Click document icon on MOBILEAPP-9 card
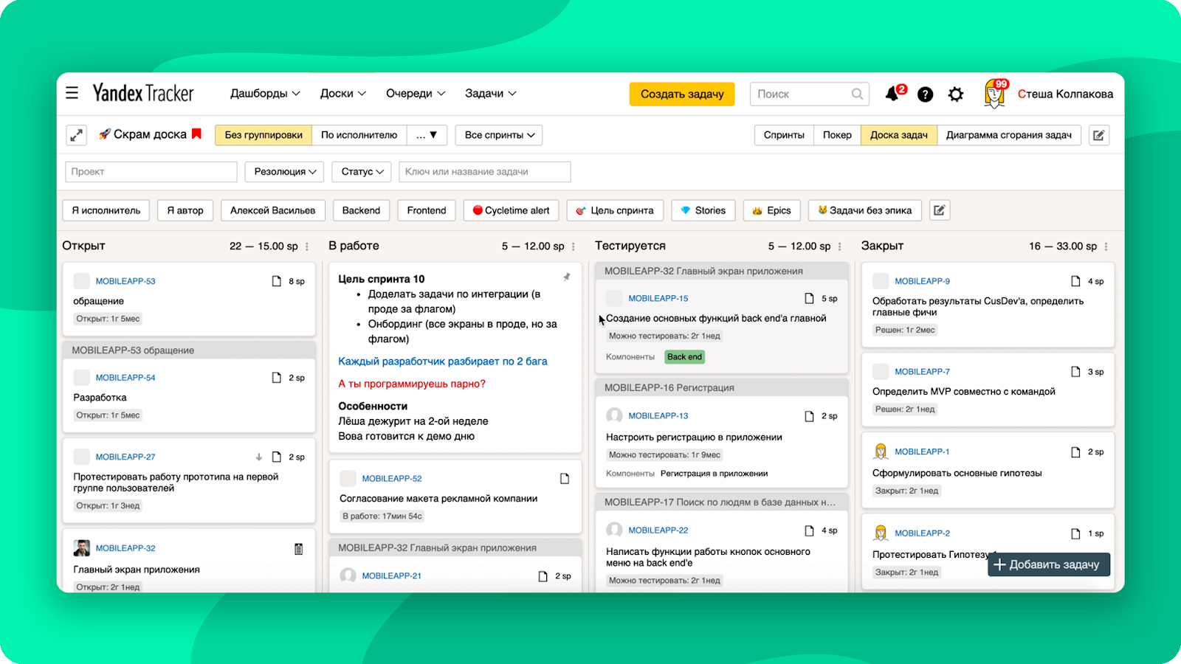1181x664 pixels. point(1076,281)
